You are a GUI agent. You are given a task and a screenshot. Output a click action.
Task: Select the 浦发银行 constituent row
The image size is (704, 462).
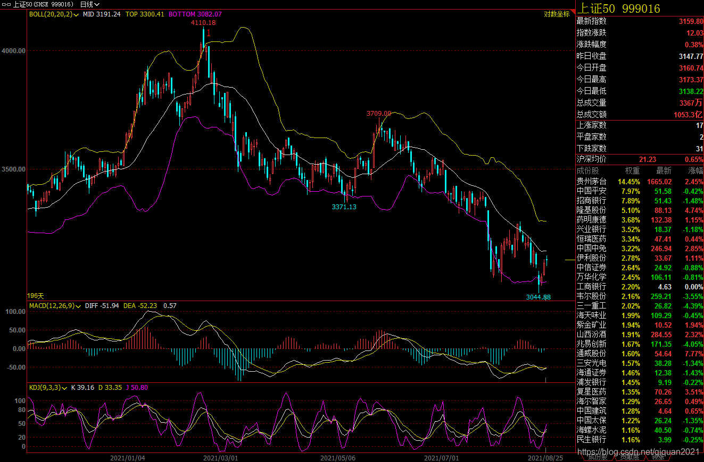pyautogui.click(x=640, y=382)
